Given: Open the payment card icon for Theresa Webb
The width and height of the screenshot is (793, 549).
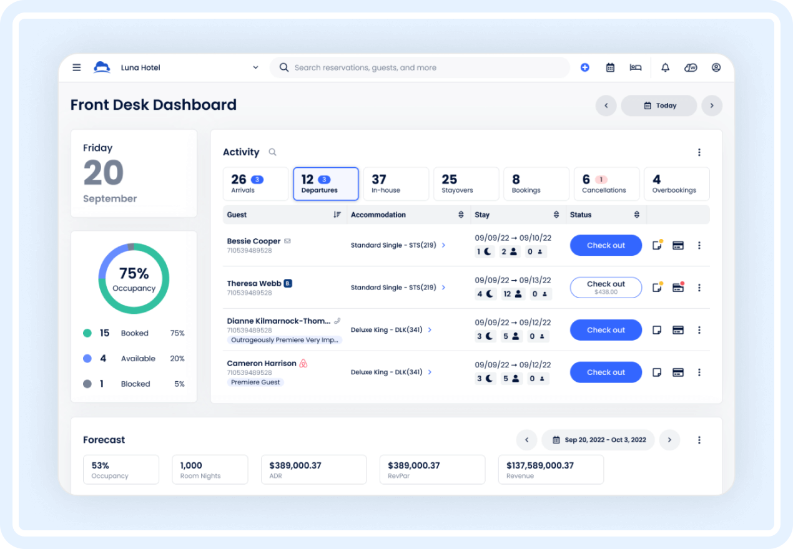Looking at the screenshot, I should [x=677, y=288].
